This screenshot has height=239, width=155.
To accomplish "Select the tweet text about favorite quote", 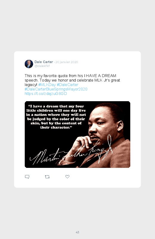I will (x=72, y=80).
